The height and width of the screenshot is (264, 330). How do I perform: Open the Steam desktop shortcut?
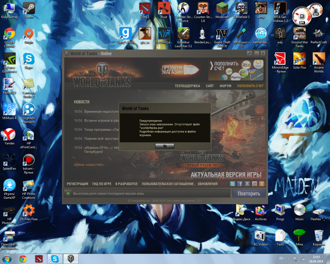pyautogui.click(x=29, y=10)
